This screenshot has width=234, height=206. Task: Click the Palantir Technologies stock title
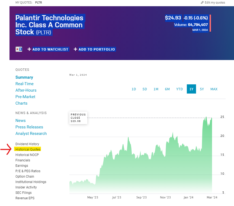coord(49,25)
